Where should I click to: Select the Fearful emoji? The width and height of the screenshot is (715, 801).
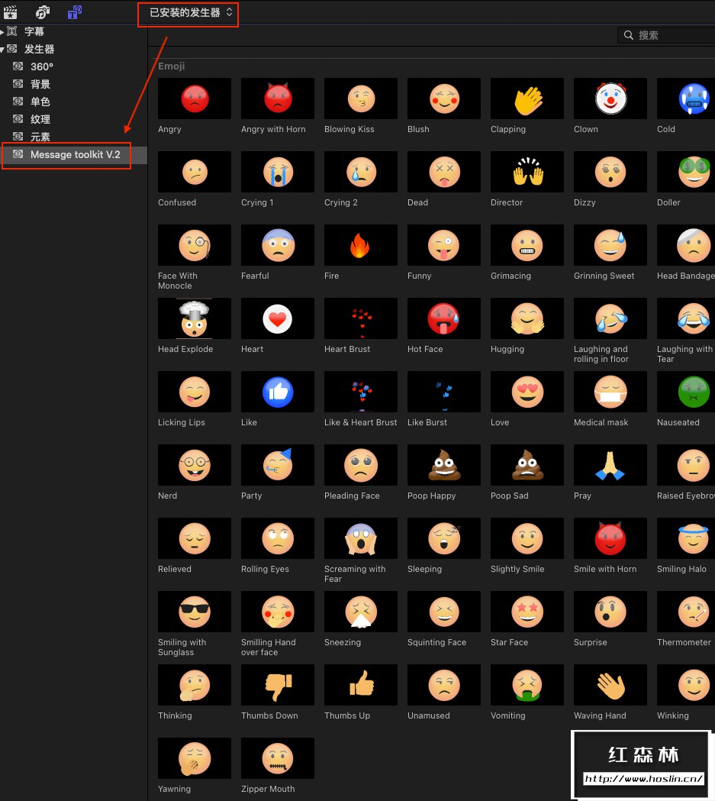coord(278,245)
